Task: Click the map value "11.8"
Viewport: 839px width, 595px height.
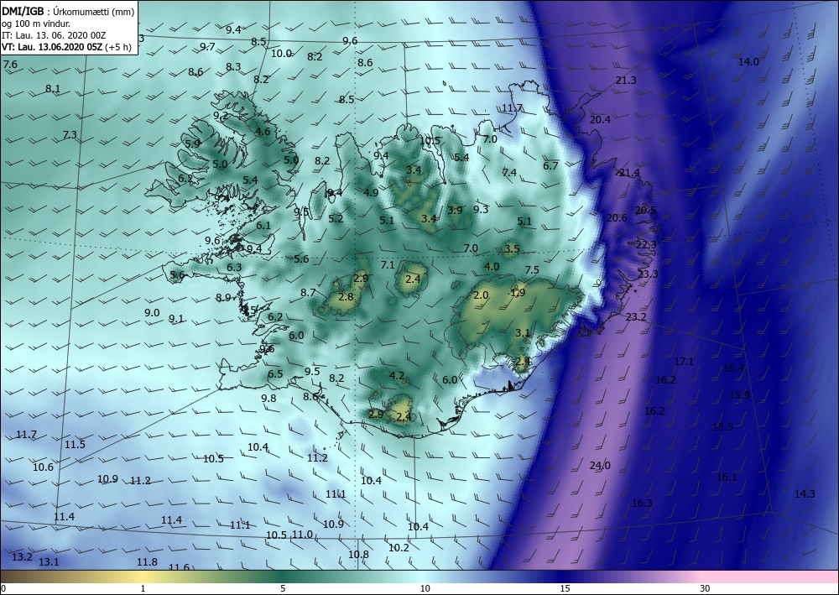Action: (147, 561)
